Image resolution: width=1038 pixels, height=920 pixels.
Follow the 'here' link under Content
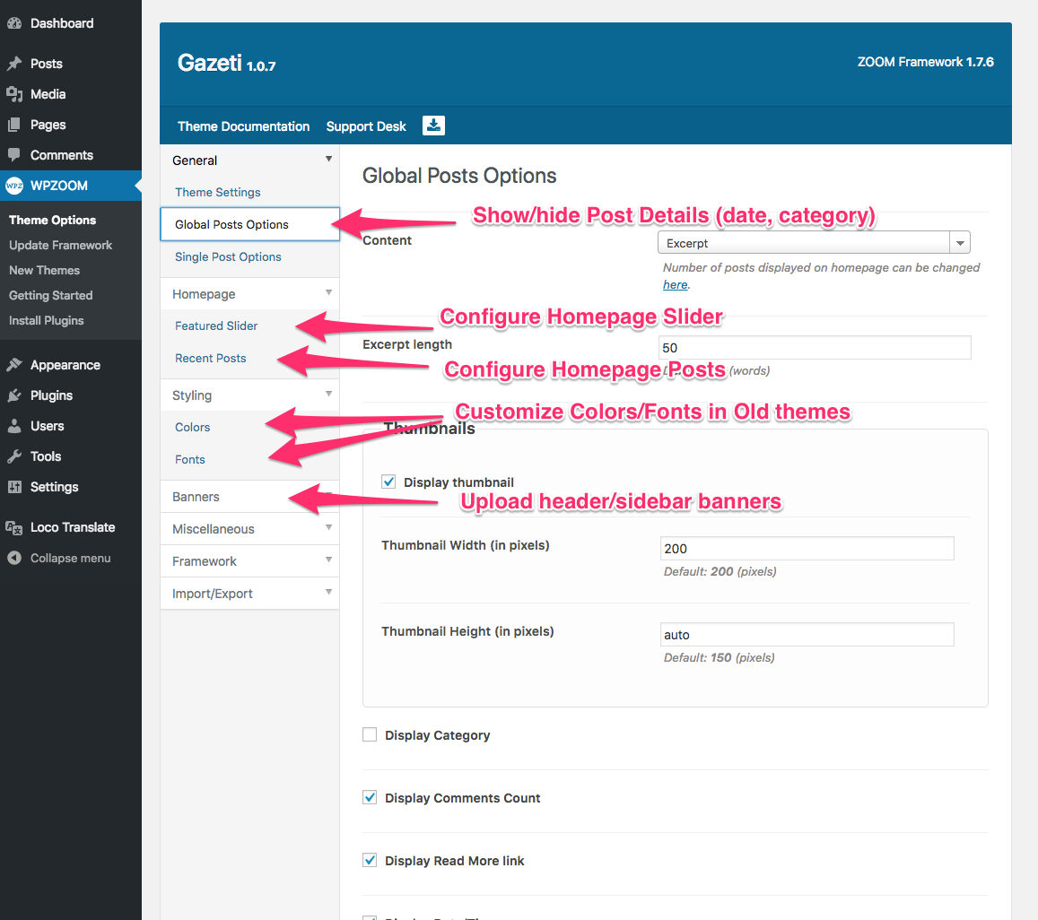675,284
